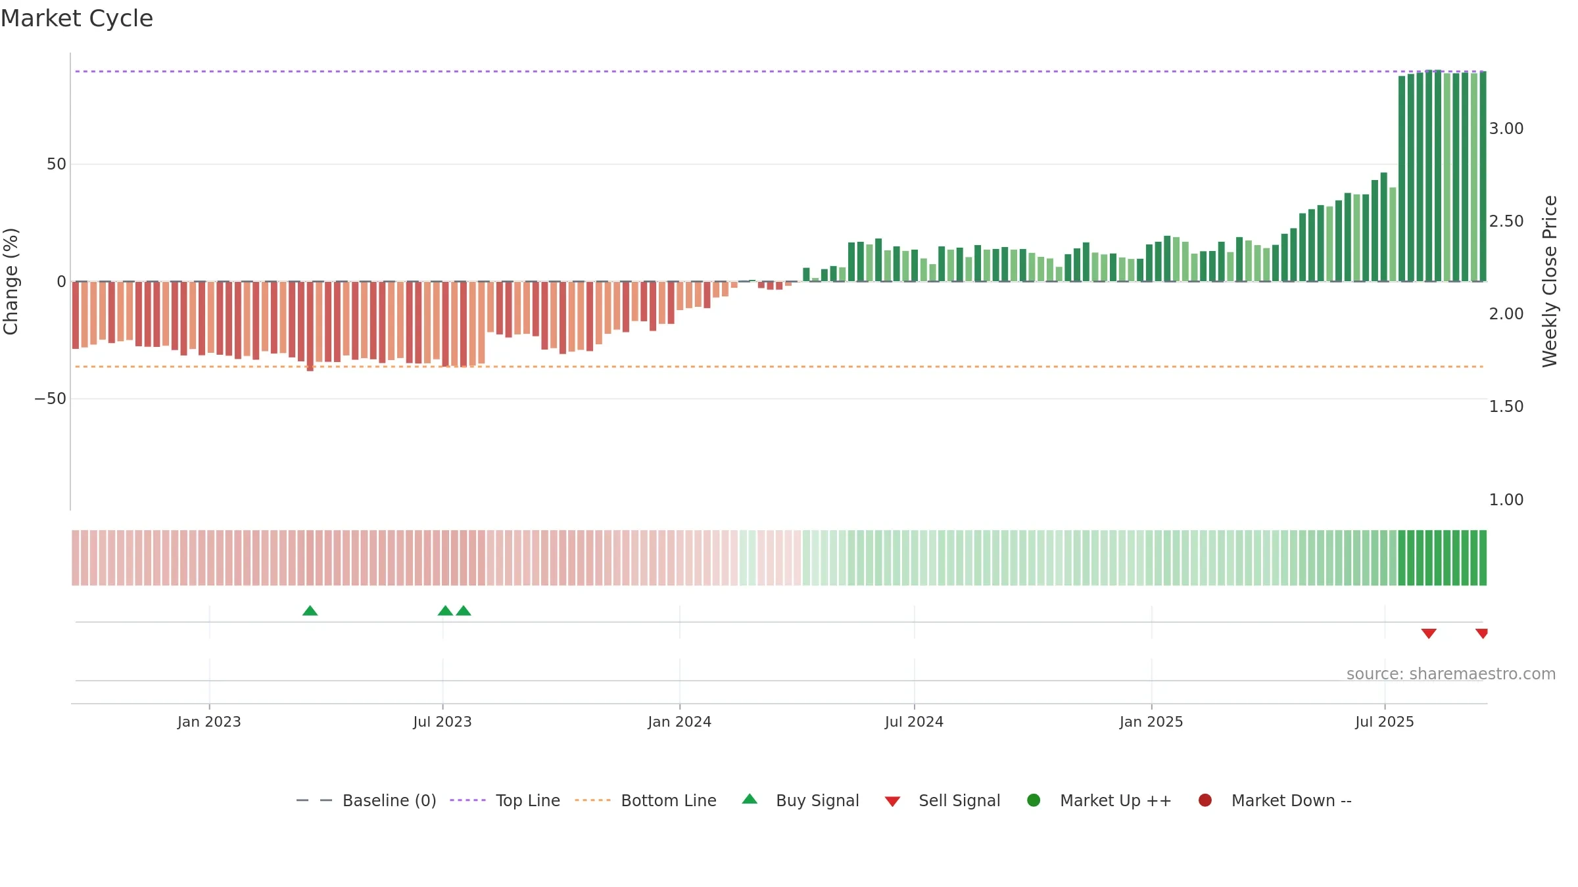Click the 2.00 price tick label
This screenshot has width=1578, height=887.
point(1506,314)
